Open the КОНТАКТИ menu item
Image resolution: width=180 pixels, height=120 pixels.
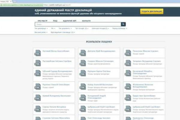coord(86,21)
